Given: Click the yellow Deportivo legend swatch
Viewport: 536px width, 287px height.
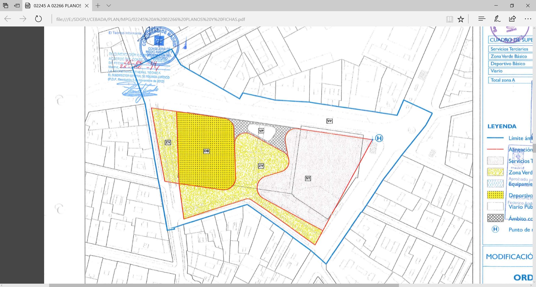Looking at the screenshot, I should [x=495, y=195].
